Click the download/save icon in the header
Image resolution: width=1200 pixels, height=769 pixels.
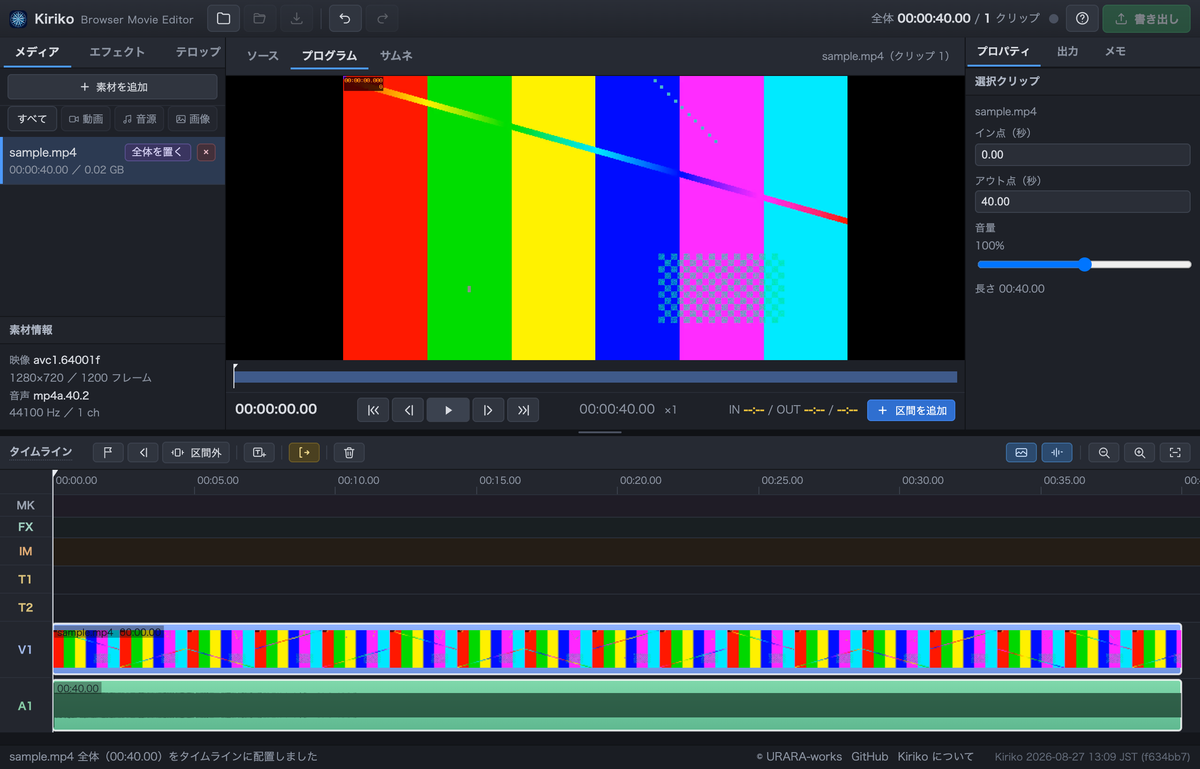click(x=297, y=18)
